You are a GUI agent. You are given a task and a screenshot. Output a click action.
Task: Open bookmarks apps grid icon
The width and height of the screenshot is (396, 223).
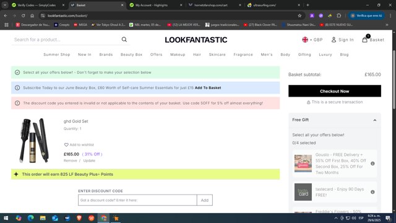[x=6, y=25]
